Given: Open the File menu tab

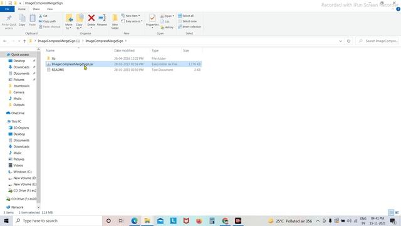Looking at the screenshot, I should [x=7, y=9].
